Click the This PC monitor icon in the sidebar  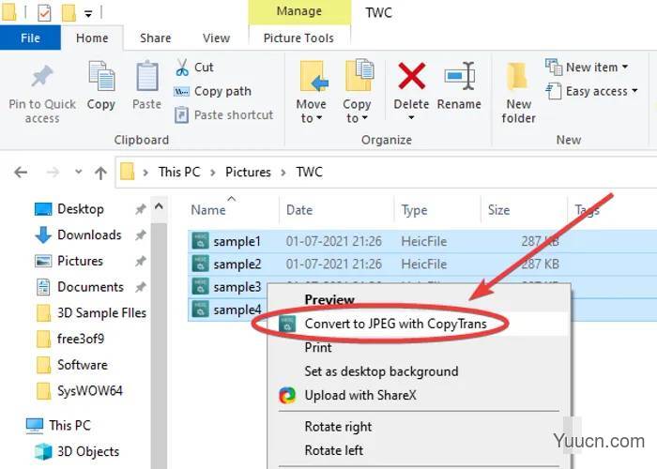(35, 426)
